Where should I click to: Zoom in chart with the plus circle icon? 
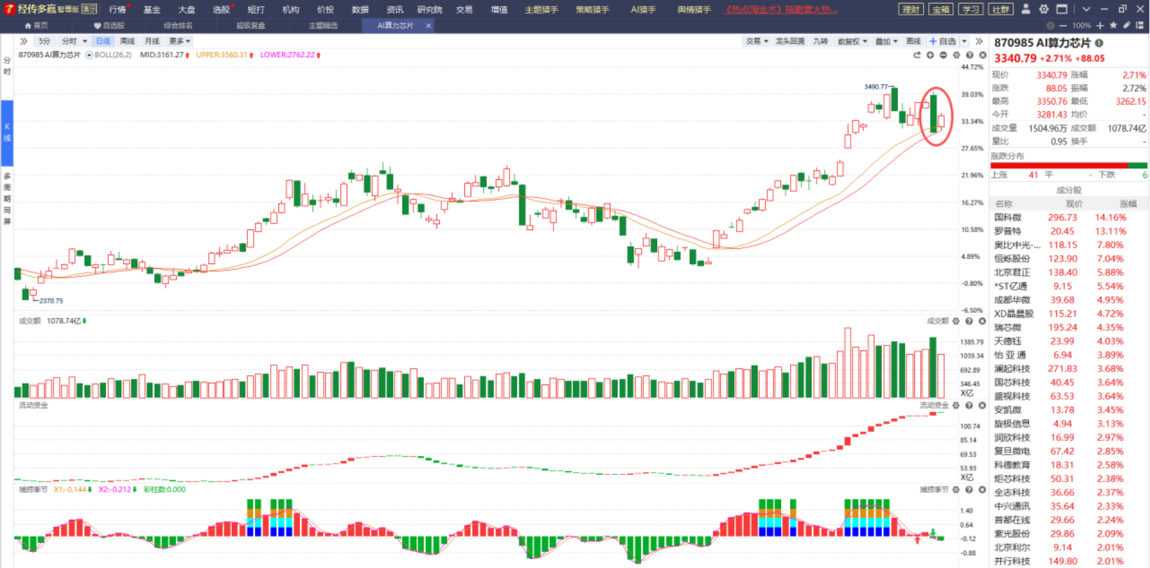coord(930,55)
